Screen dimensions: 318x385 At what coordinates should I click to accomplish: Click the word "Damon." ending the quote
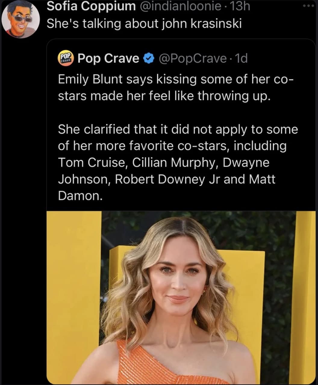(80, 196)
